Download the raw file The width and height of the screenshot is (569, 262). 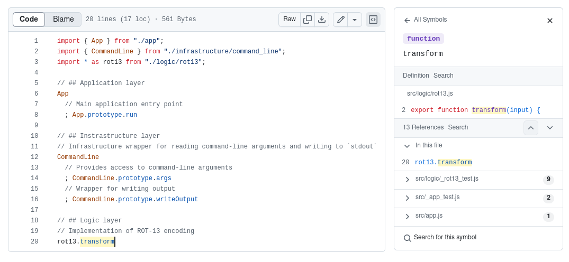click(x=322, y=20)
